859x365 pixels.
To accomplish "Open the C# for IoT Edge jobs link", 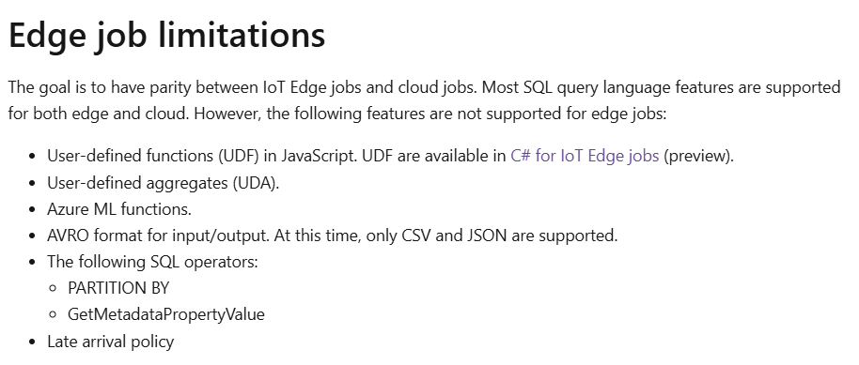I will point(585,156).
